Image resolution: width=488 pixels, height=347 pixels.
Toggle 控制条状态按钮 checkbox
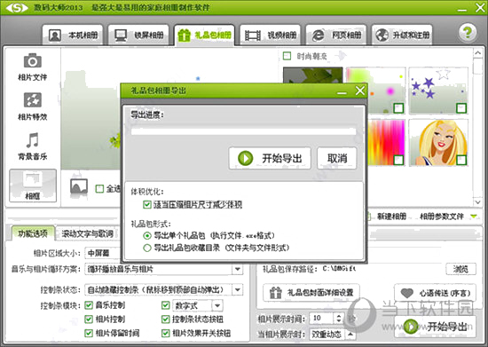coord(166,319)
